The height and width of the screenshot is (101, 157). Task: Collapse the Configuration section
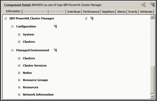coord(12,26)
